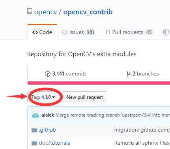170x149 pixels.
Task: Open the opencv_contrib repository link
Action: [x=88, y=12]
